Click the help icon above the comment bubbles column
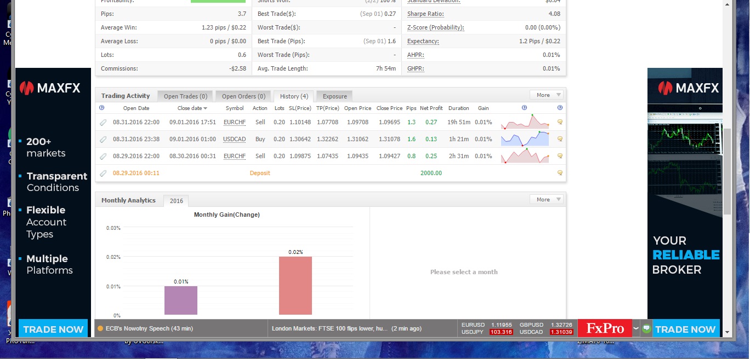The width and height of the screenshot is (750, 359). pos(560,108)
